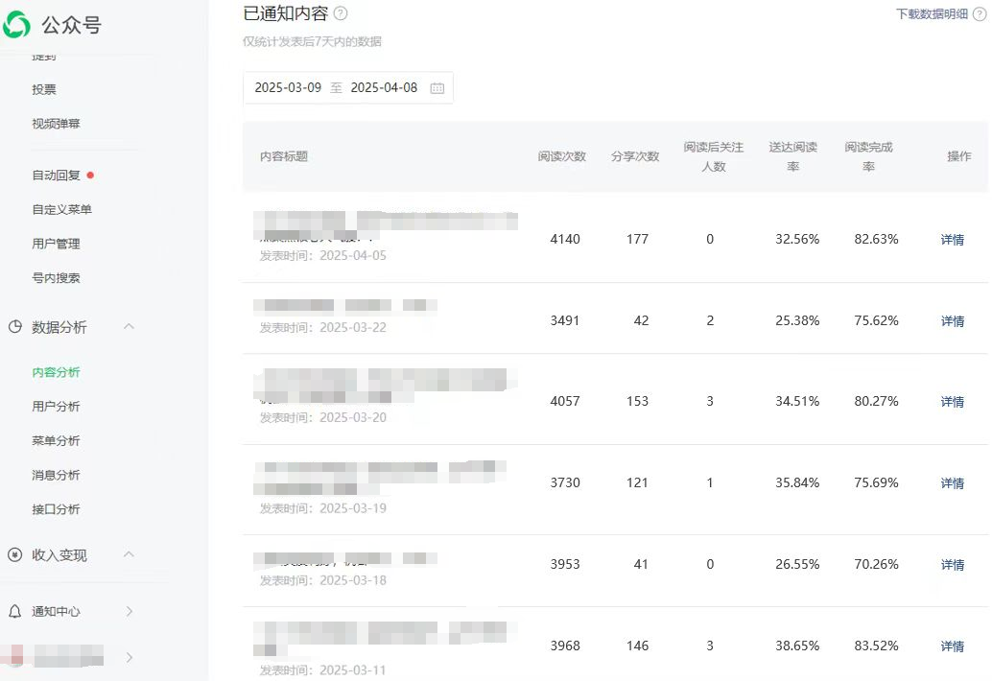Click the 通知中心 bell icon
992x681 pixels.
point(15,611)
